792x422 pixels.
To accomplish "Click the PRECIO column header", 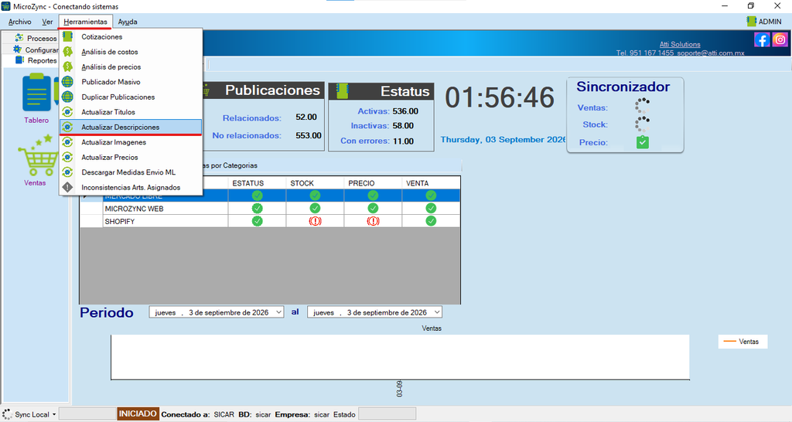I will click(373, 183).
